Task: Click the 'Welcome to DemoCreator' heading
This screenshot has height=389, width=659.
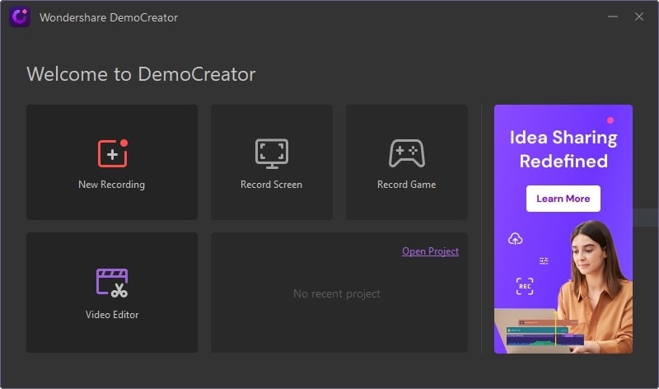Action: pyautogui.click(x=141, y=74)
